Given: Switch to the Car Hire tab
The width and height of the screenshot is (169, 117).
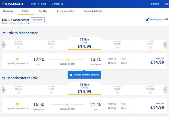Looking at the screenshot, I should coord(43,11).
